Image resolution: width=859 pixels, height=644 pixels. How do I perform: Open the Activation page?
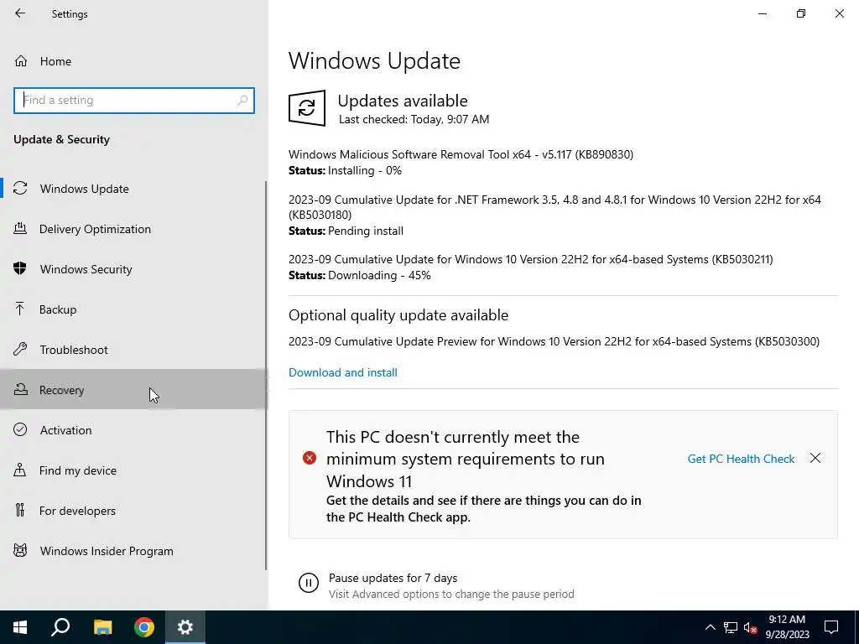tap(65, 430)
